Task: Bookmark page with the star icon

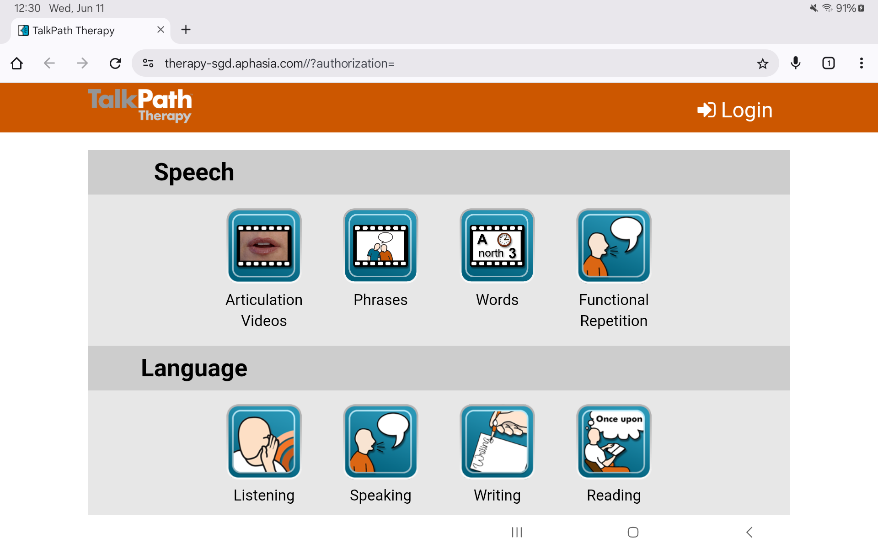Action: (762, 63)
